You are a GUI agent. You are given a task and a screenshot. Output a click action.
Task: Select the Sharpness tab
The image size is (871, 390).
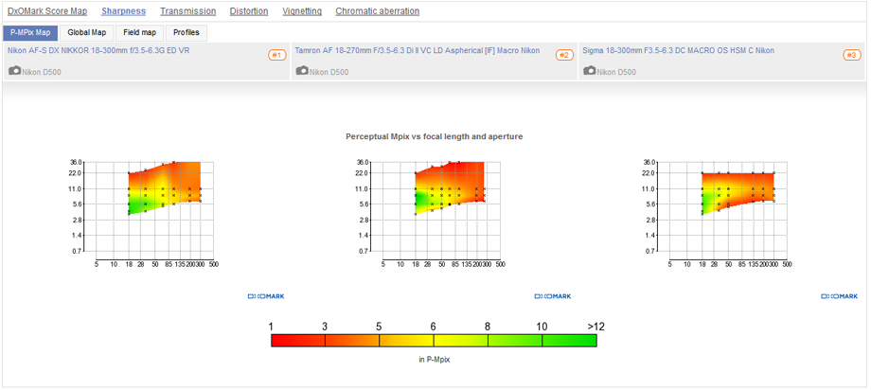click(123, 11)
